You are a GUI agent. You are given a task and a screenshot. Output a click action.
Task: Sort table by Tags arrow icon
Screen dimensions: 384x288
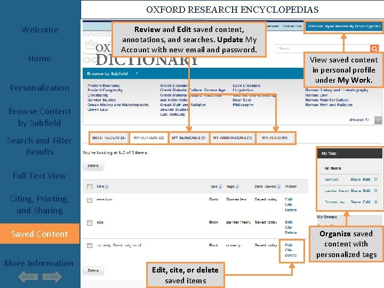[x=237, y=187]
